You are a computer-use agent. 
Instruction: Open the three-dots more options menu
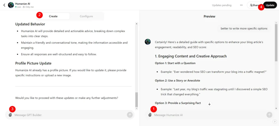coord(241,5)
